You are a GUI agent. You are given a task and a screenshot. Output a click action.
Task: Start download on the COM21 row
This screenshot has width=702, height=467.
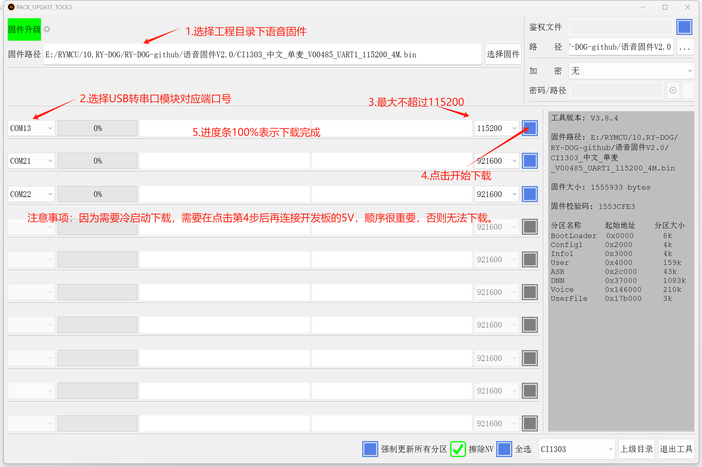[x=530, y=161]
